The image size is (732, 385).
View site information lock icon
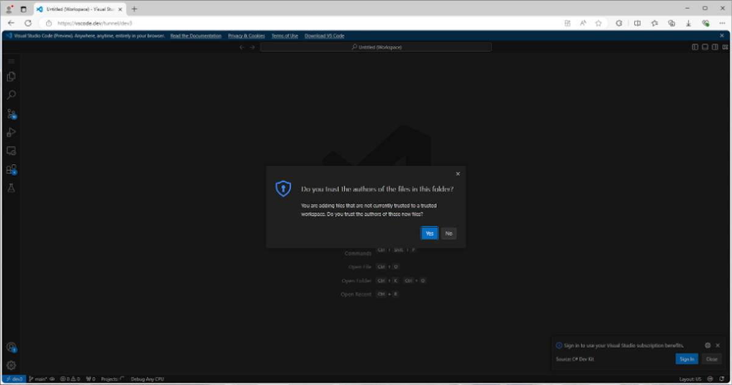pos(49,23)
